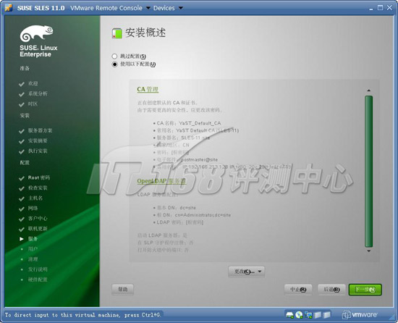Click the green Next (N) button
This screenshot has height=323, width=398.
click(365, 290)
